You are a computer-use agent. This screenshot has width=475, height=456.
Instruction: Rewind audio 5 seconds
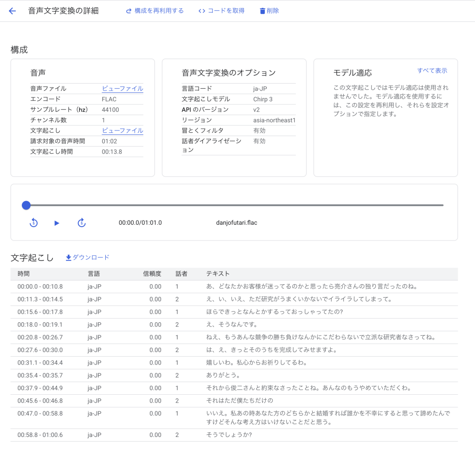tap(33, 223)
